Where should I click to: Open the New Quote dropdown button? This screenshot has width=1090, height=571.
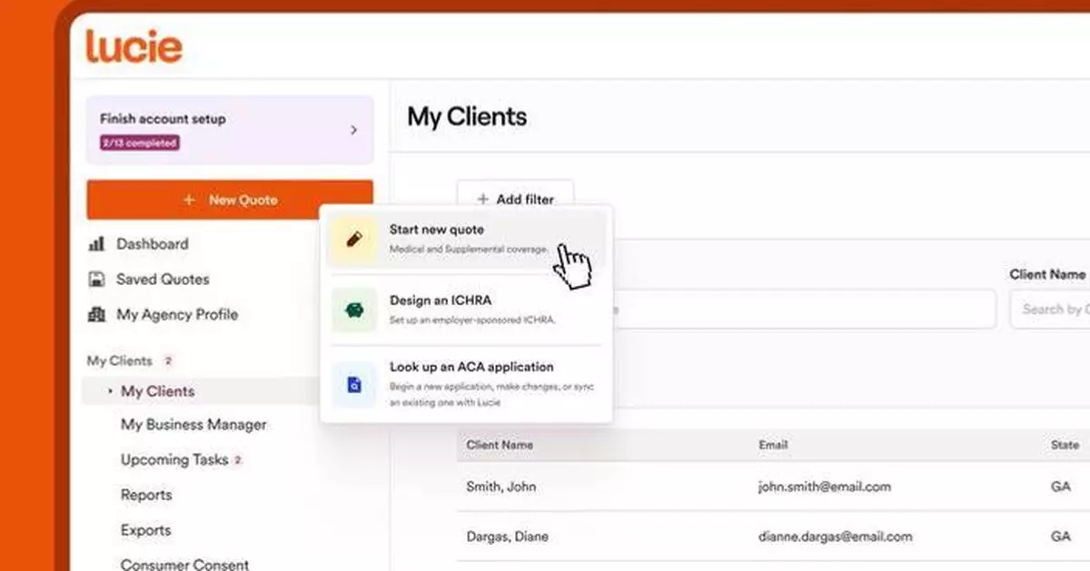[230, 200]
